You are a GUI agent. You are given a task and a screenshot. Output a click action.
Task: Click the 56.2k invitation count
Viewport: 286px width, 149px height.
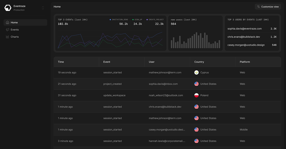pos(123,24)
